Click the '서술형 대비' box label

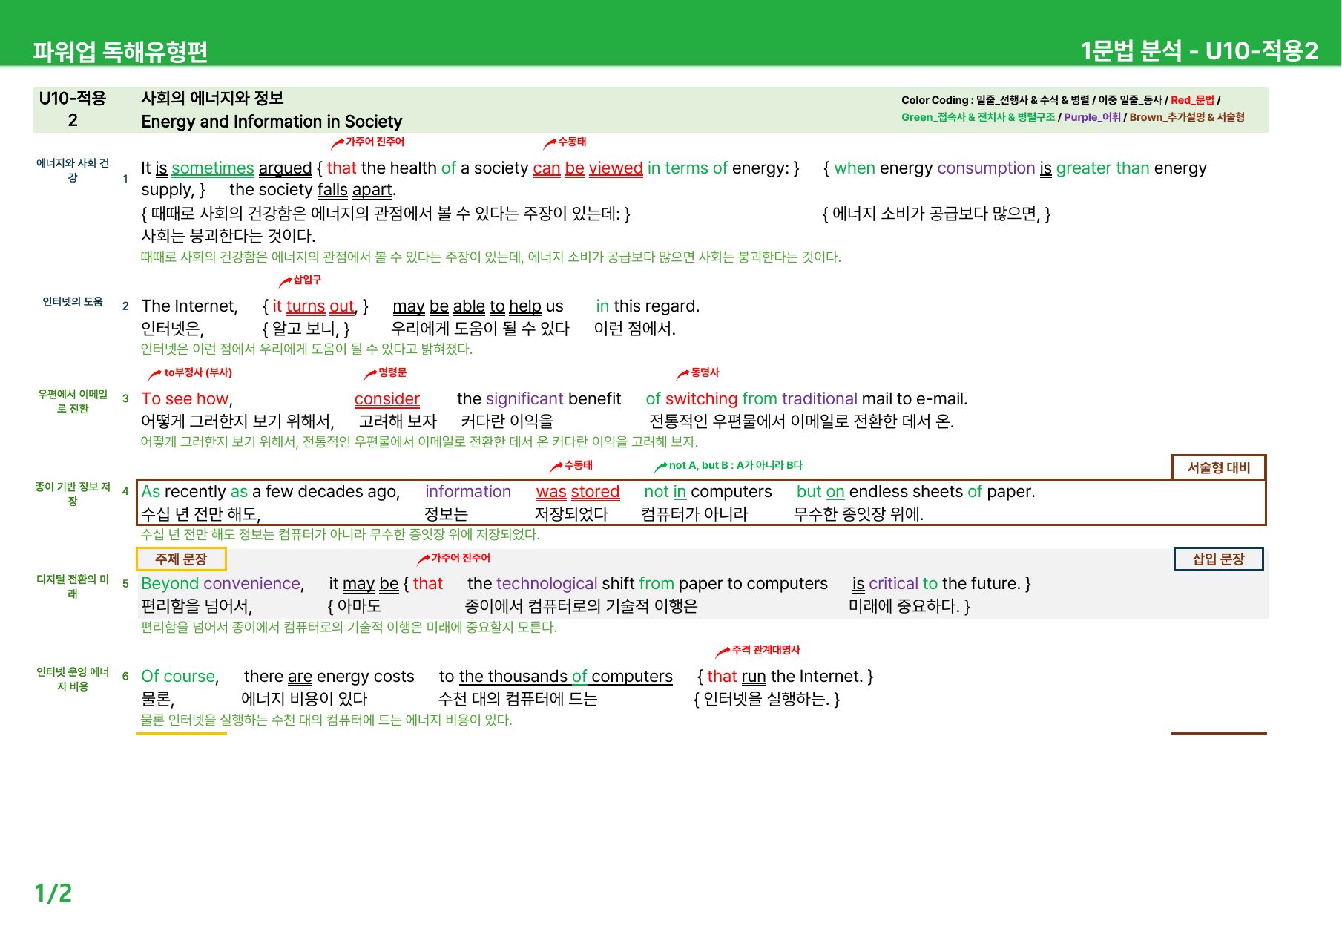pyautogui.click(x=1219, y=467)
